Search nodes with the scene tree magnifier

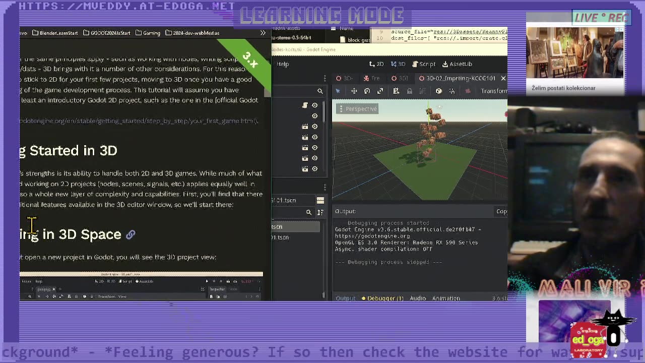[x=320, y=91]
